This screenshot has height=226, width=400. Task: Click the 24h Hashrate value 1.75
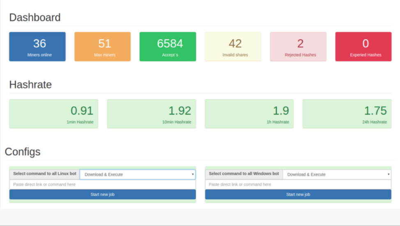[375, 111]
